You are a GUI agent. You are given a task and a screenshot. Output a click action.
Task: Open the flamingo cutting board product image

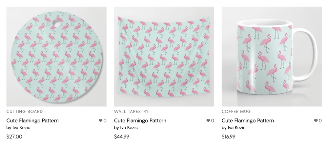56,57
